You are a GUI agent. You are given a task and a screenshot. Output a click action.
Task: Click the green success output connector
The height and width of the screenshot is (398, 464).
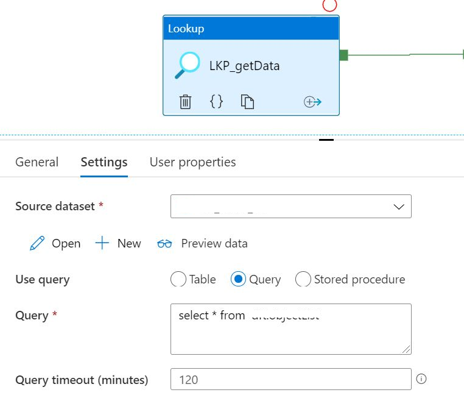(343, 55)
